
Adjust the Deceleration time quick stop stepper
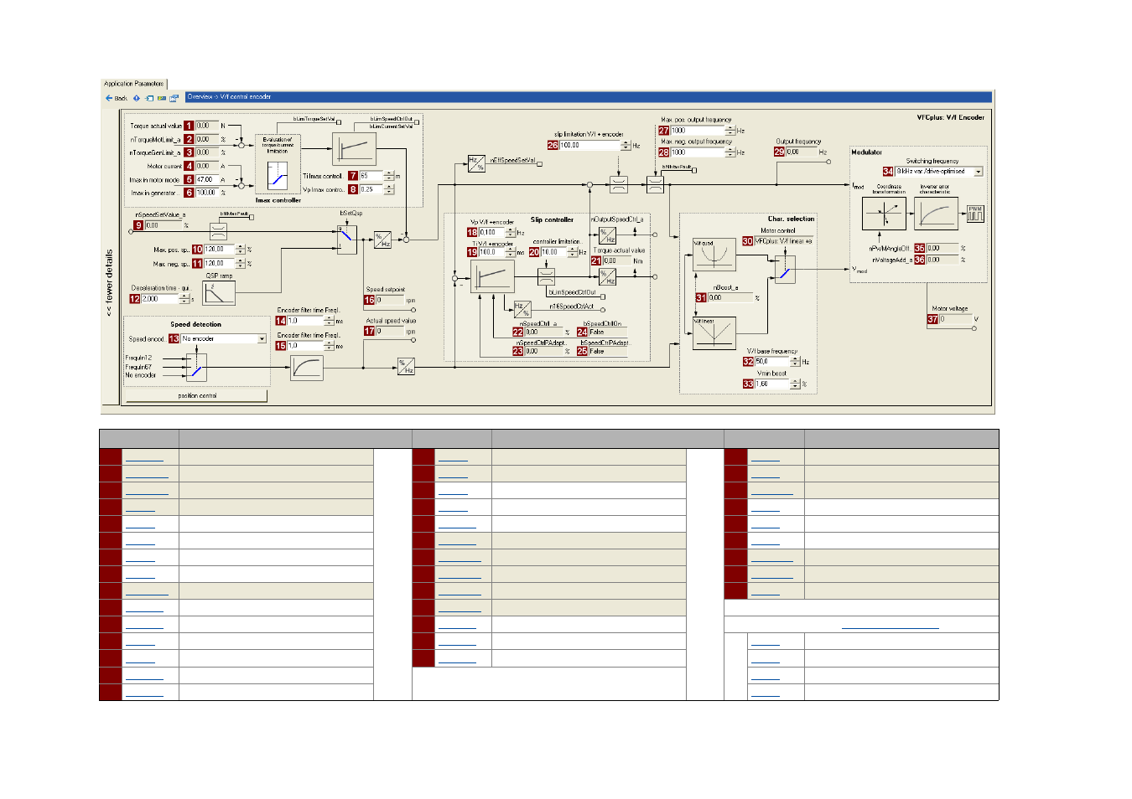tap(184, 299)
